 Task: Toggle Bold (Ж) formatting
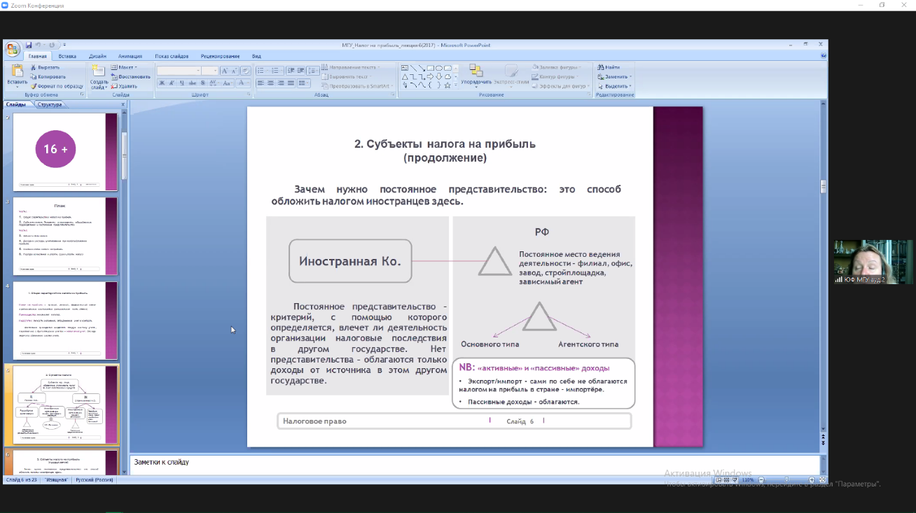[162, 83]
